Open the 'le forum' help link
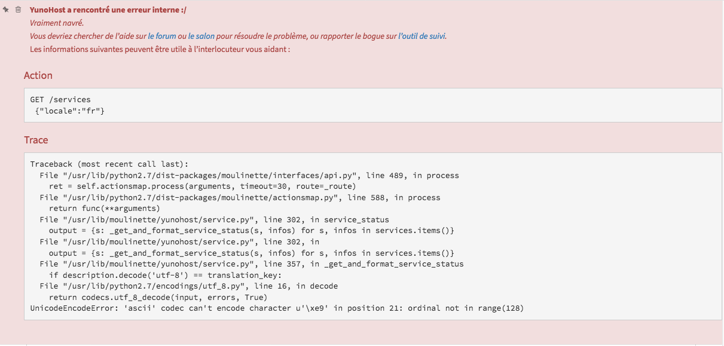This screenshot has width=724, height=346. pos(162,36)
